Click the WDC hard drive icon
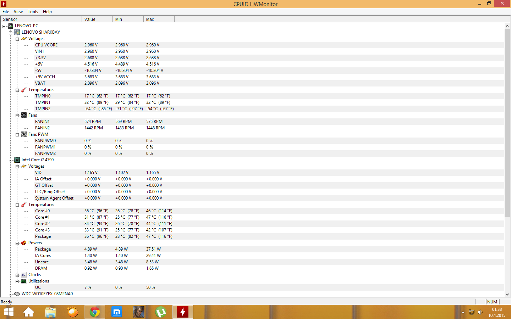Image resolution: width=511 pixels, height=319 pixels. pos(17,294)
